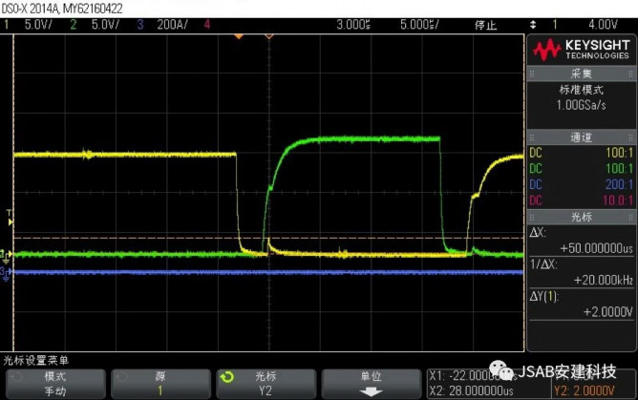Open the 模式 手动 cursor mode softkey
Screen dimensions: 638x400
click(54, 384)
